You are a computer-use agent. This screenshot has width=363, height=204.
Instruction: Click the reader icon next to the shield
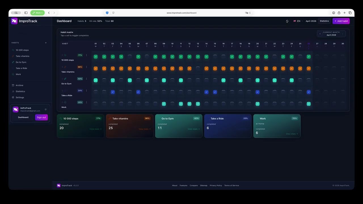(x=113, y=13)
